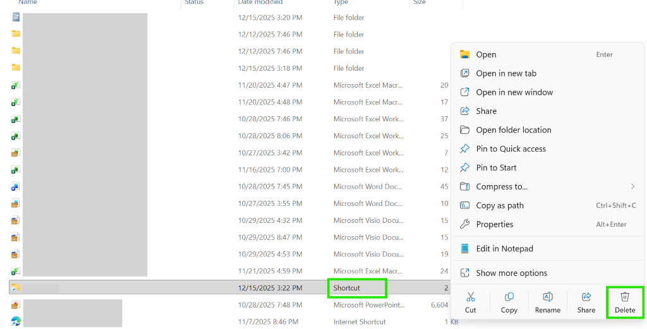
Task: Click date 10/28/2025 8:06 PM
Action: [x=270, y=136]
